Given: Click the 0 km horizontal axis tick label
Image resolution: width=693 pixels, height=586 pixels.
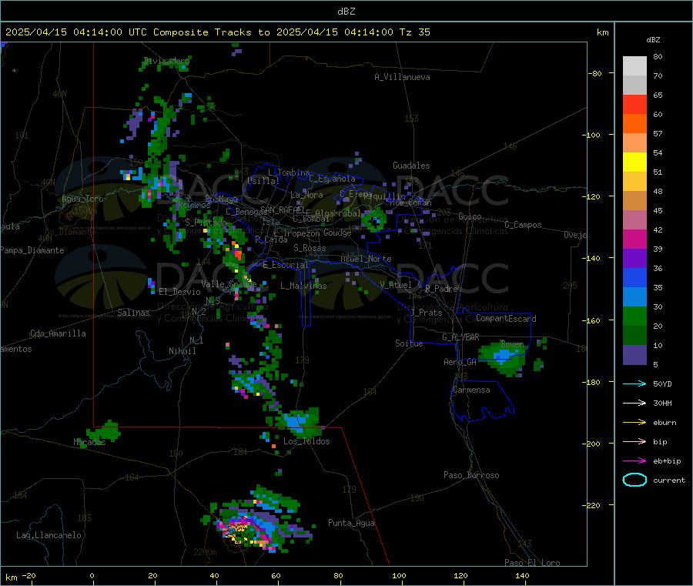Looking at the screenshot, I should click(x=92, y=575).
